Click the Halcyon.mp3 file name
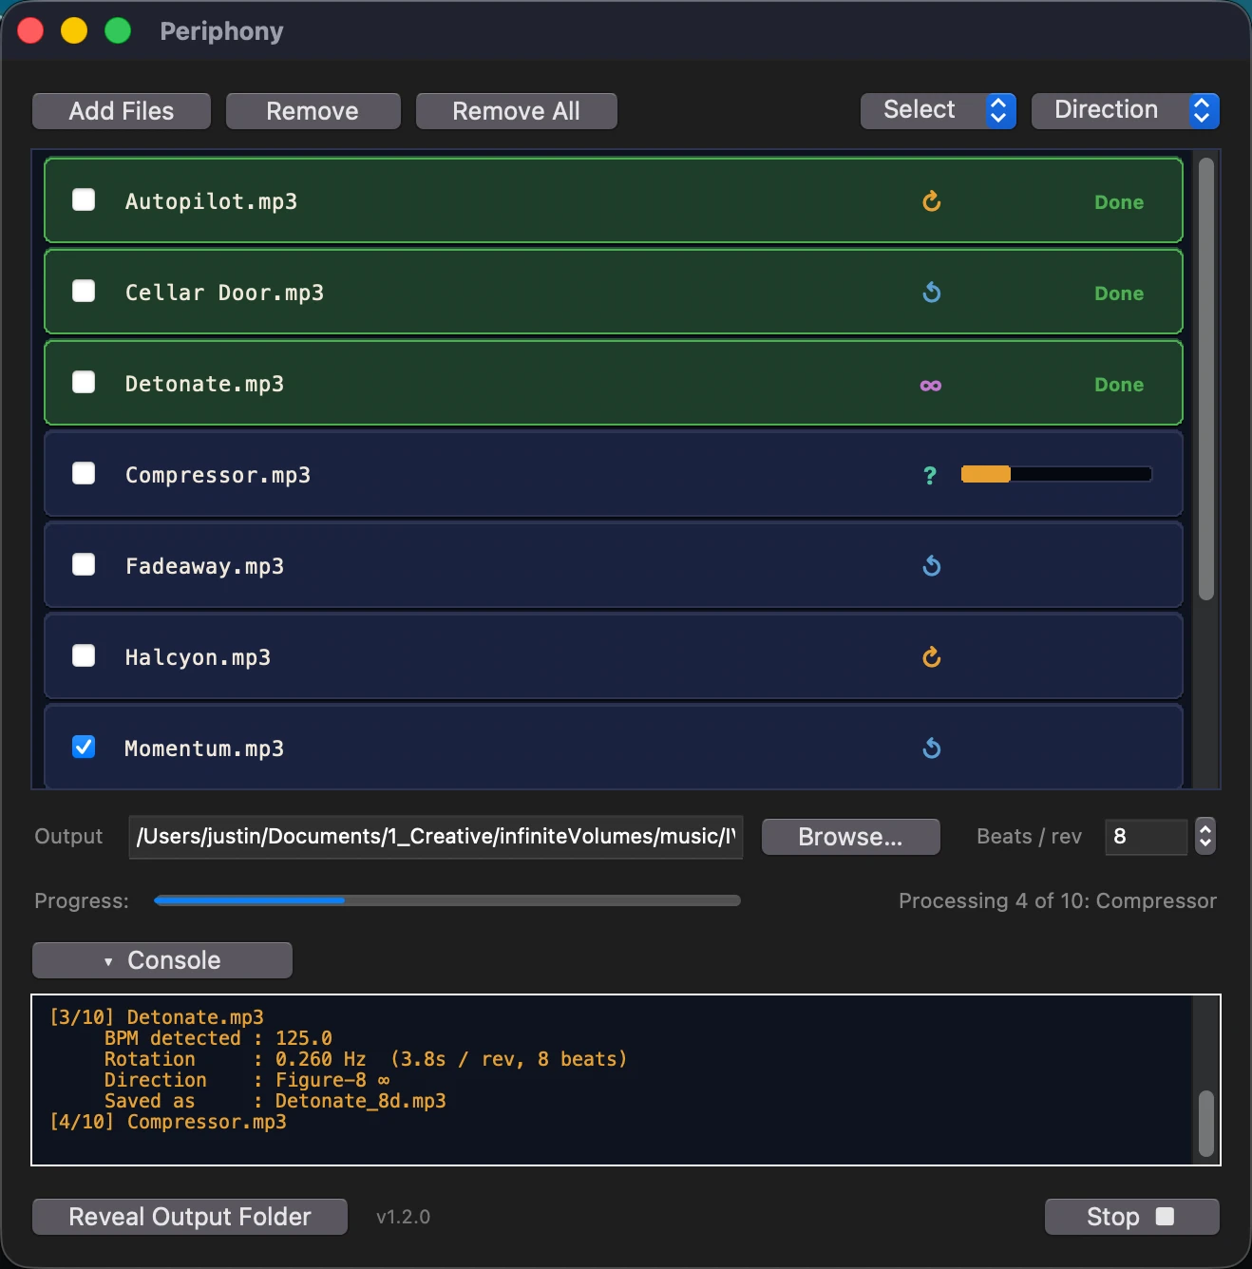The width and height of the screenshot is (1252, 1269). tap(198, 657)
